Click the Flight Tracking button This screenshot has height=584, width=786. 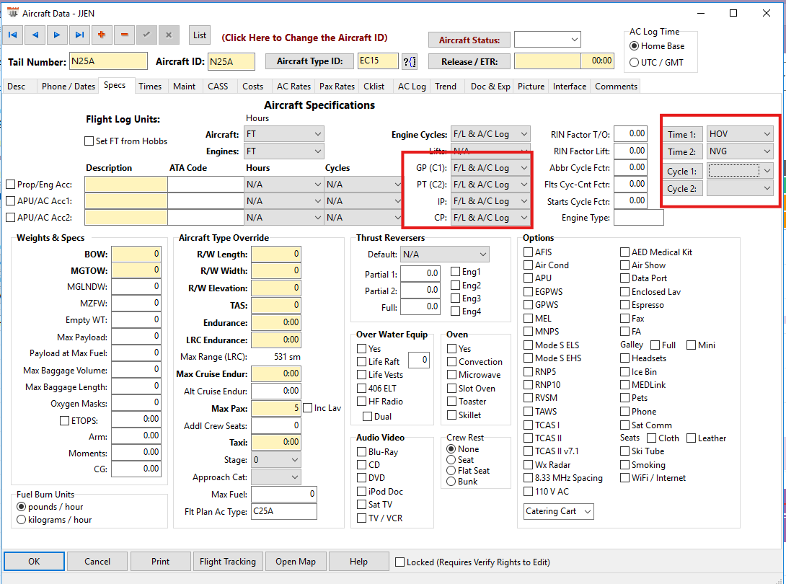228,562
